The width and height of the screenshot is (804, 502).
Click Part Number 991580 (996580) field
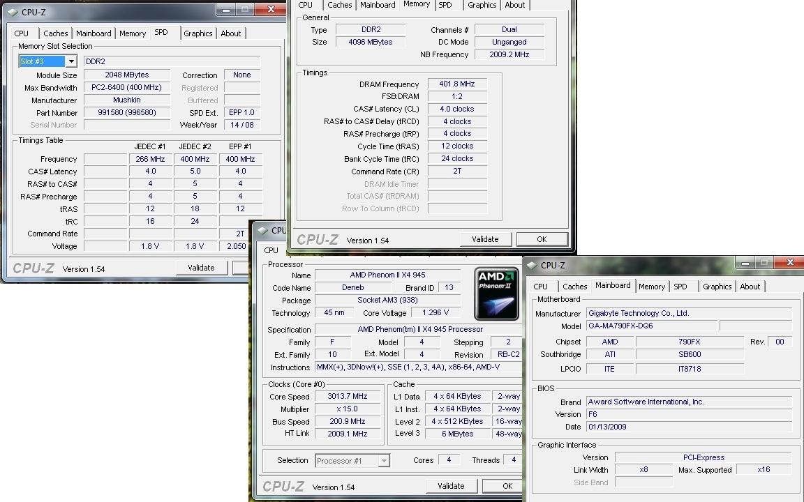[x=126, y=113]
